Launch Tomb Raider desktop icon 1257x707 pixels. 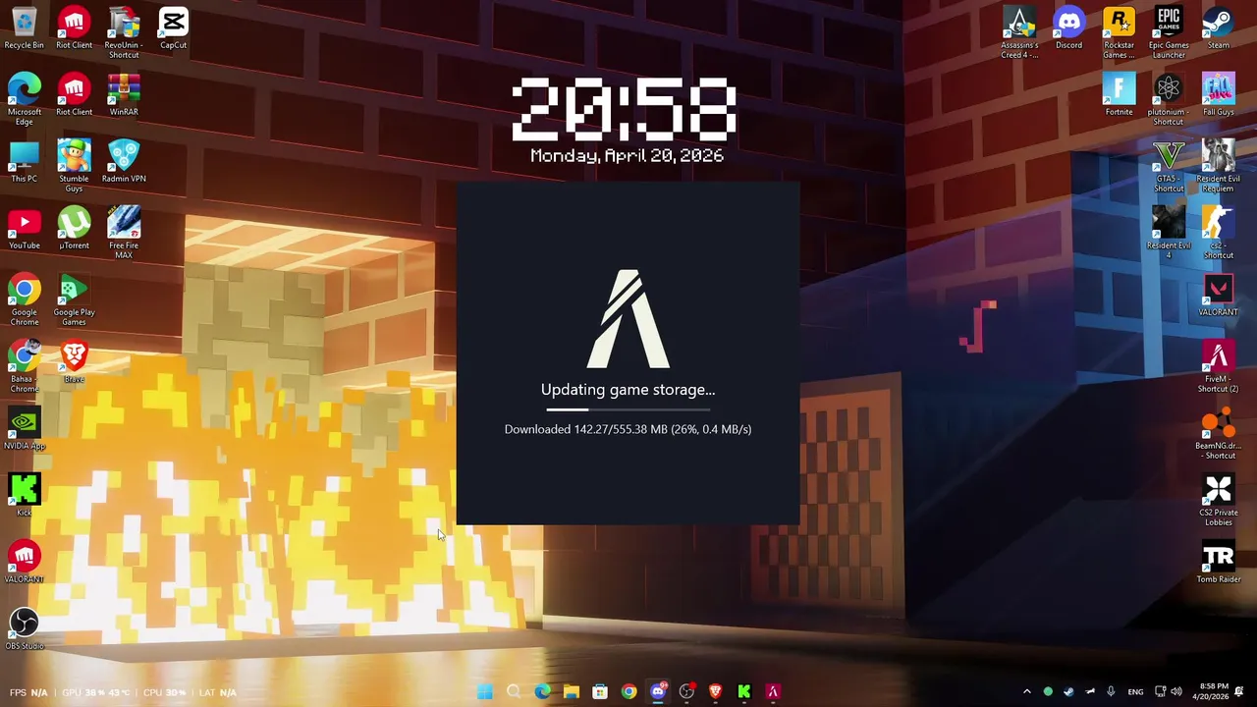(1219, 562)
